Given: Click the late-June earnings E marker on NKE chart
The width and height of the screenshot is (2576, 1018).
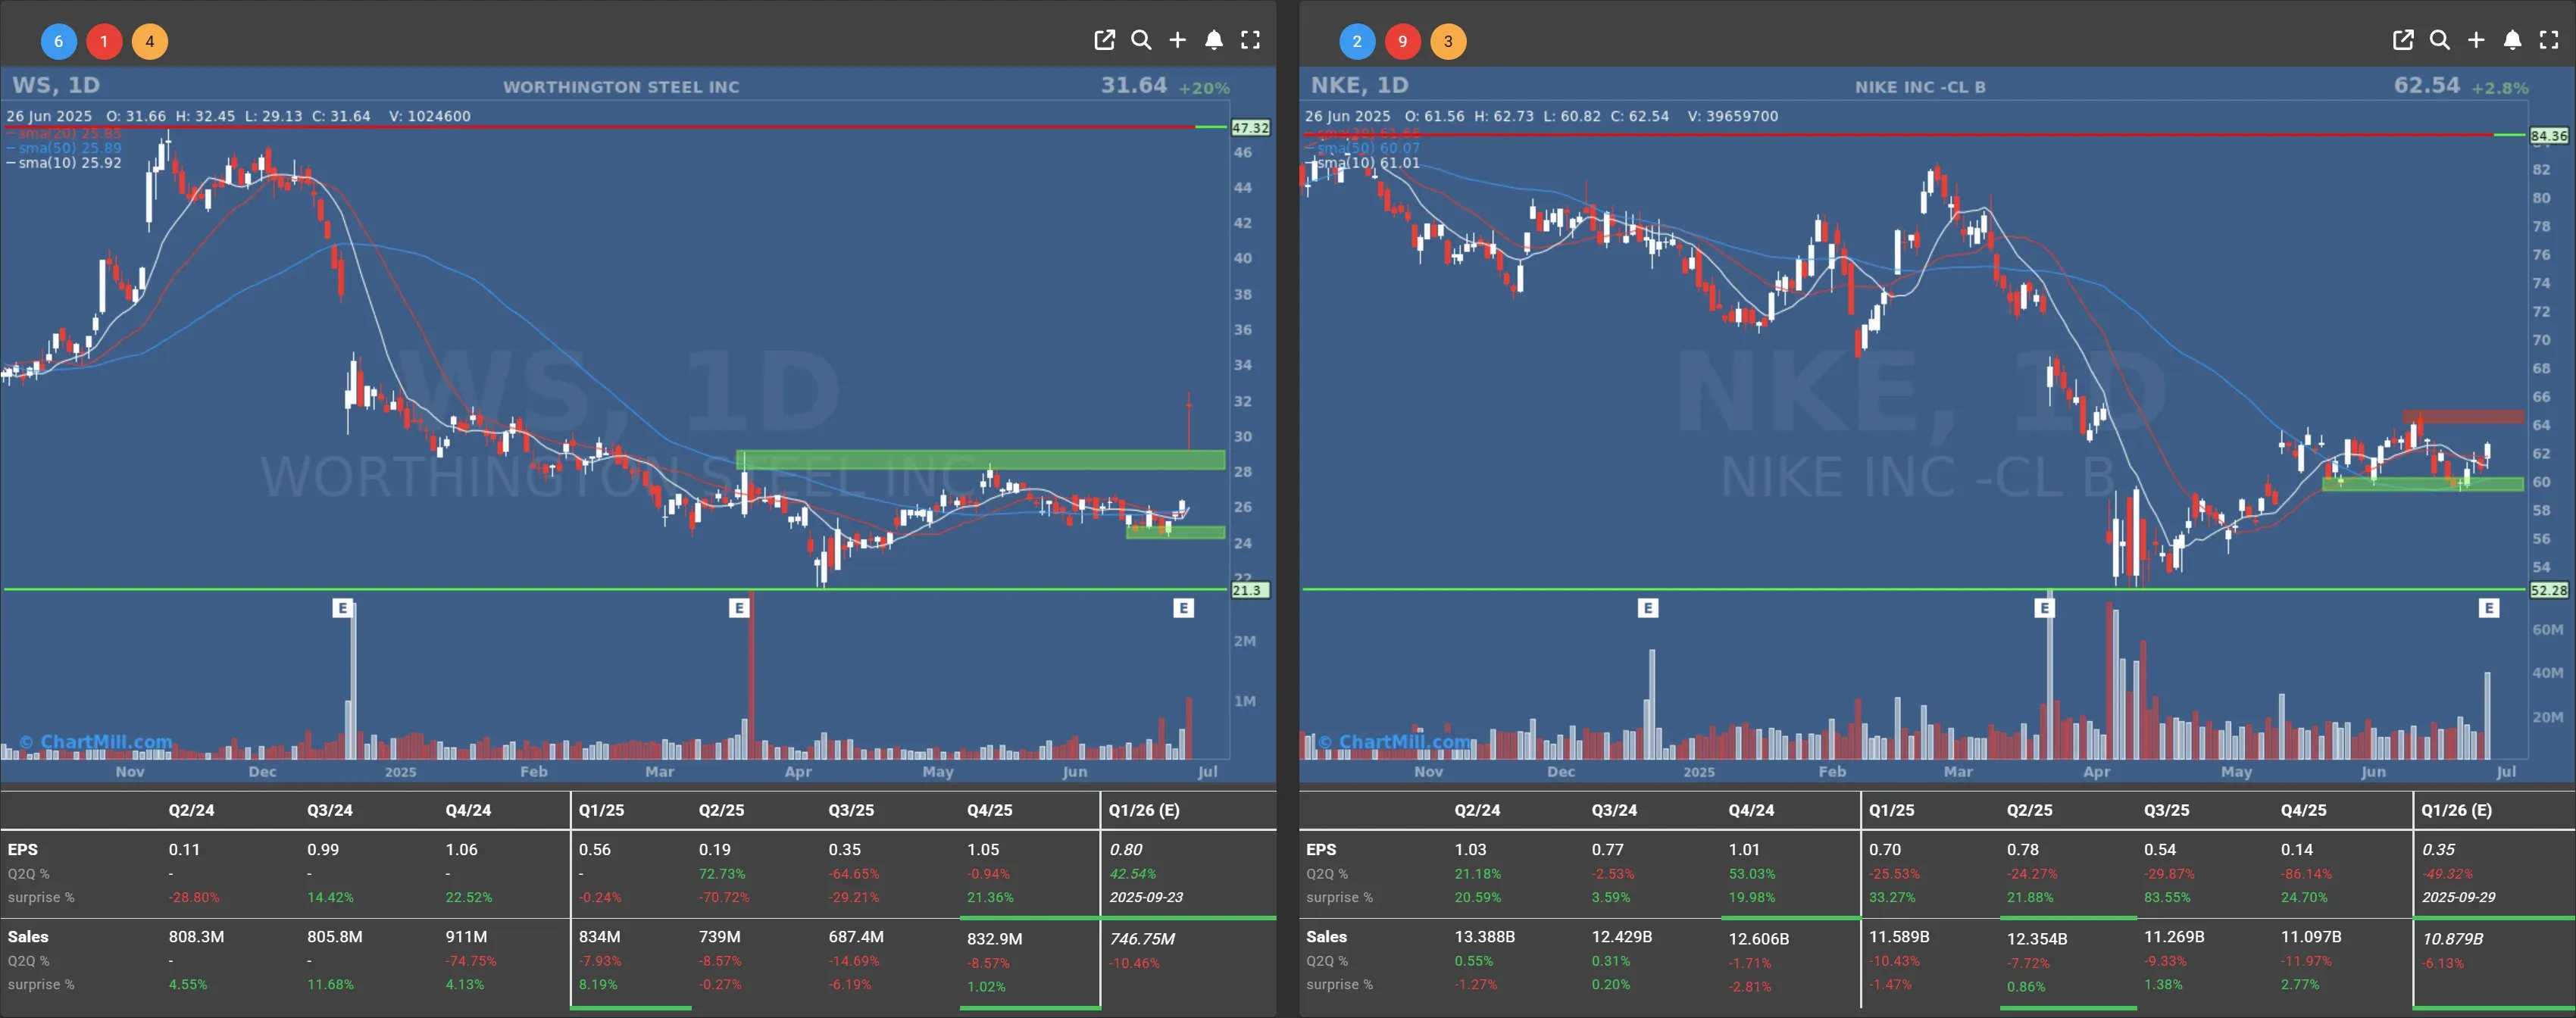Looking at the screenshot, I should coord(2489,608).
